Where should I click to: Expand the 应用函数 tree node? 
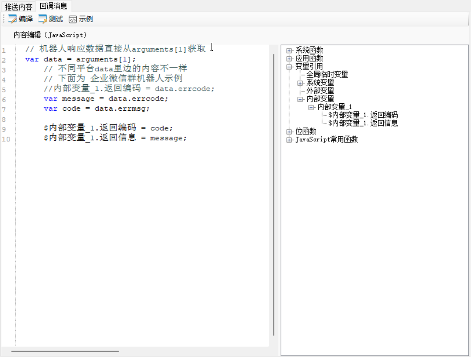(289, 59)
